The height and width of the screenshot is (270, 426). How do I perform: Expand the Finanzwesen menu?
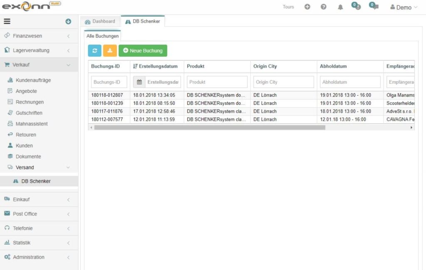39,36
